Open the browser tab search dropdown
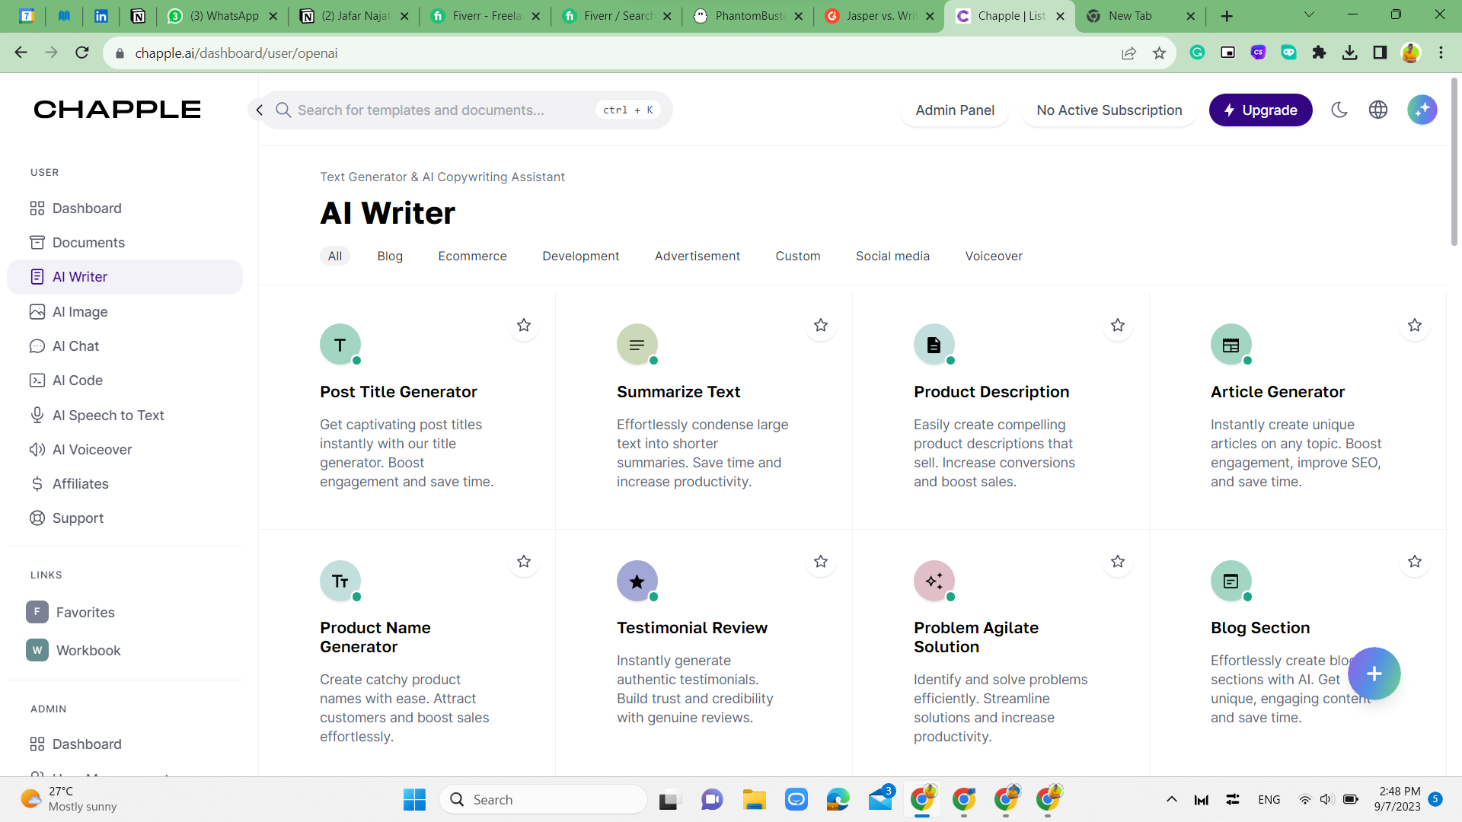Image resolution: width=1462 pixels, height=822 pixels. point(1309,14)
